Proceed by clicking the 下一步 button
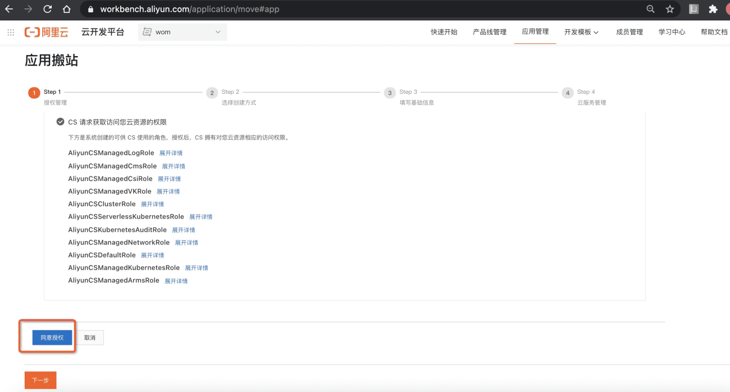The height and width of the screenshot is (392, 730). [40, 380]
